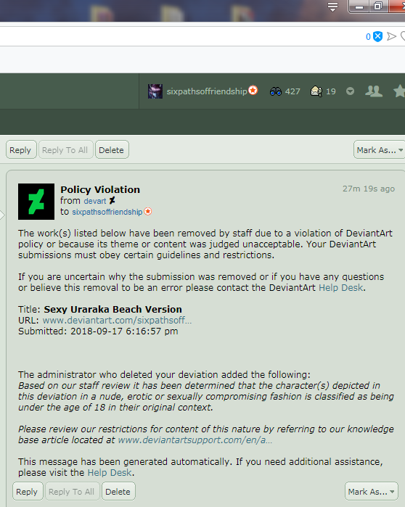This screenshot has width=405, height=507.
Task: Open the recipient sixpathsoffriendship link
Action: pyautogui.click(x=107, y=212)
